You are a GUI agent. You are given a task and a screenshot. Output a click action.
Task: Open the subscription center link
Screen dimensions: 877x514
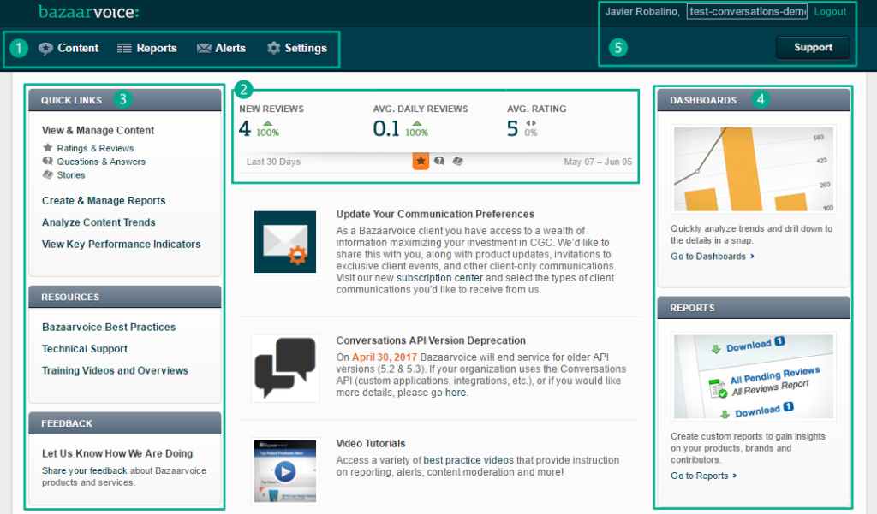coord(439,278)
